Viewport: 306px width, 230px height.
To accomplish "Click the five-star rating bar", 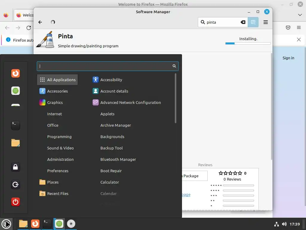I will tap(238, 185).
